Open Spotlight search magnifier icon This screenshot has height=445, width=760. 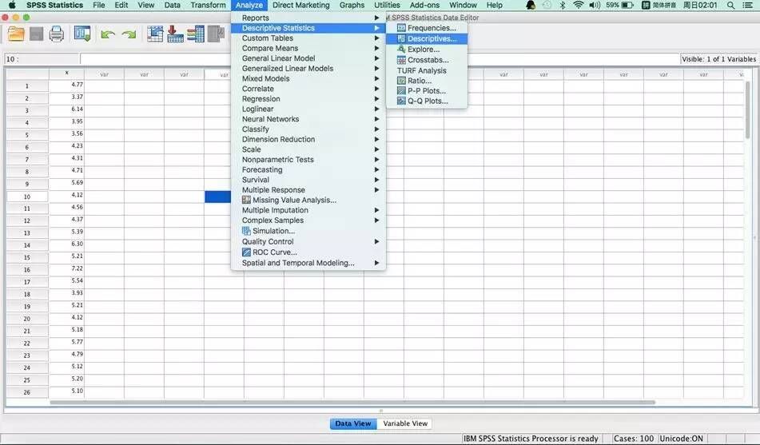pos(730,6)
